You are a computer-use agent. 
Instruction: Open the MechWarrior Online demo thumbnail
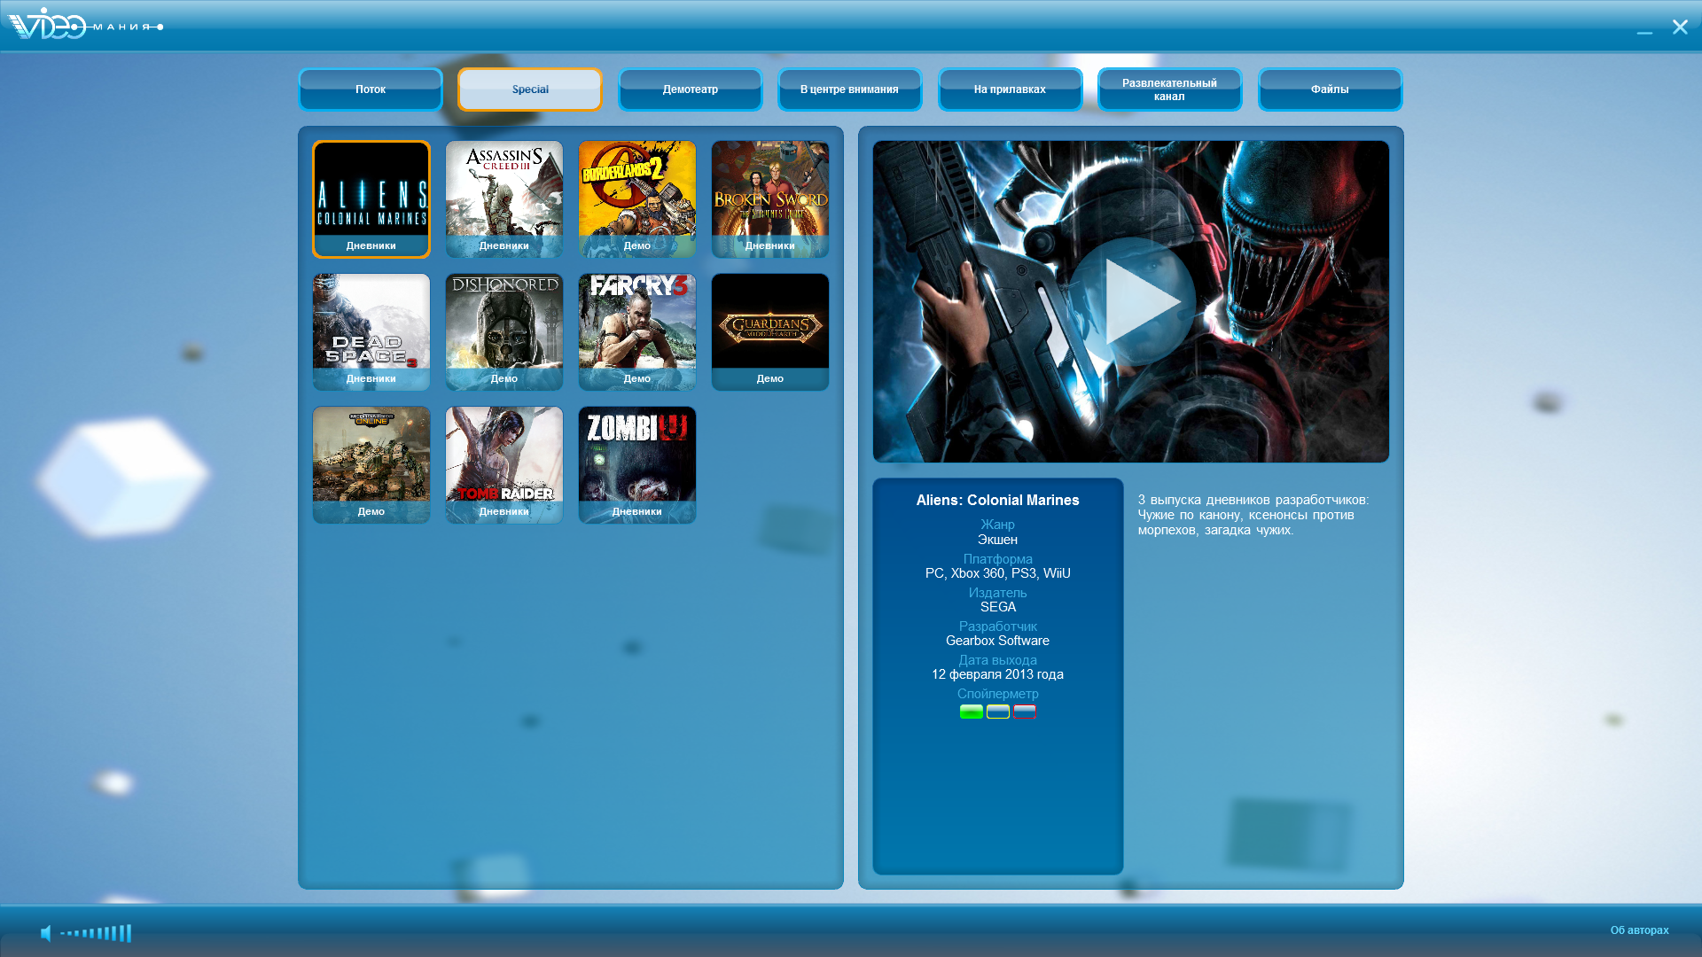click(x=371, y=465)
